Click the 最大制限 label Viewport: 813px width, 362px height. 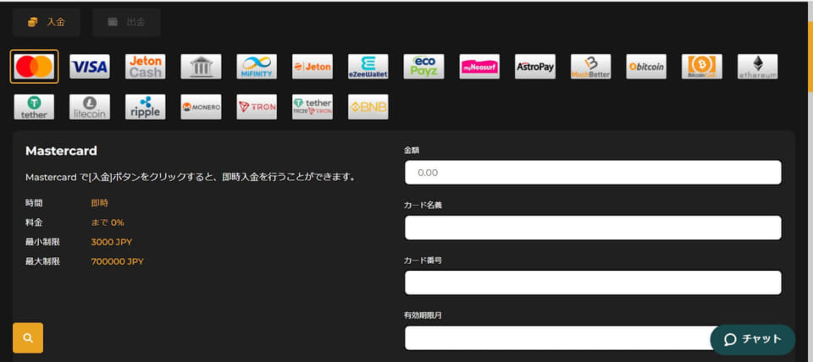[x=42, y=261]
